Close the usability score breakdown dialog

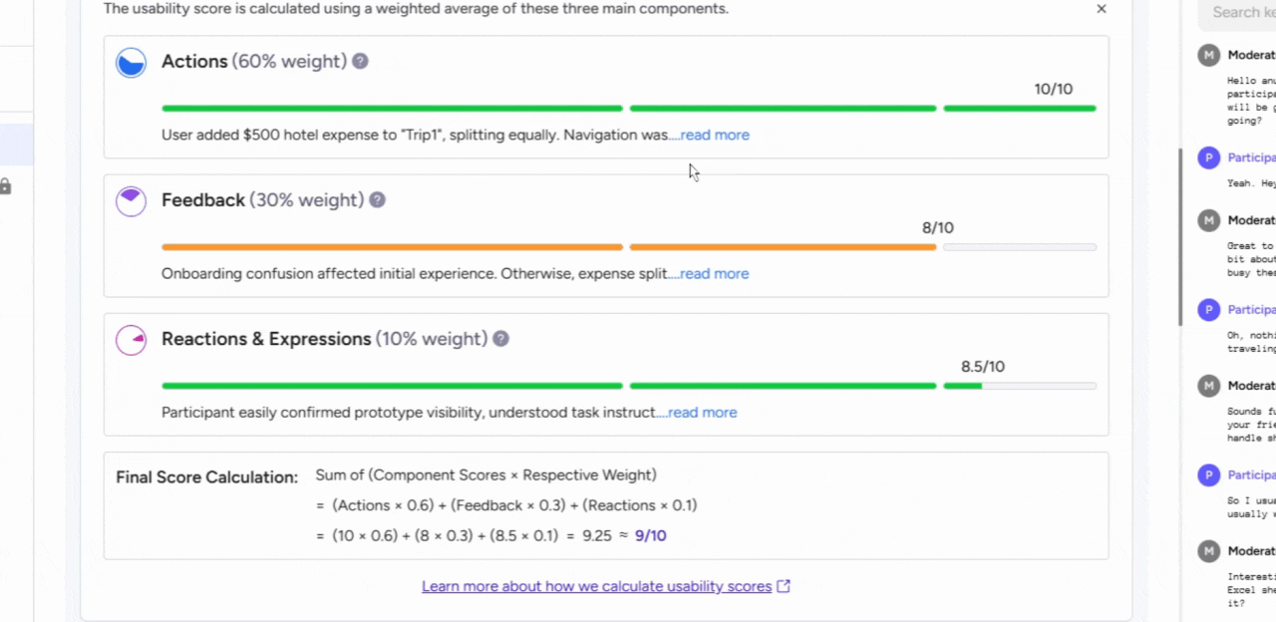tap(1101, 9)
